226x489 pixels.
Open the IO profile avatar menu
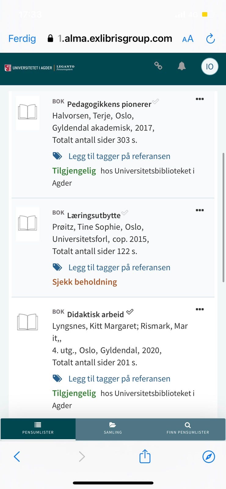tap(210, 66)
